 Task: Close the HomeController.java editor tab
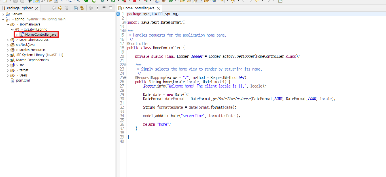[x=158, y=8]
